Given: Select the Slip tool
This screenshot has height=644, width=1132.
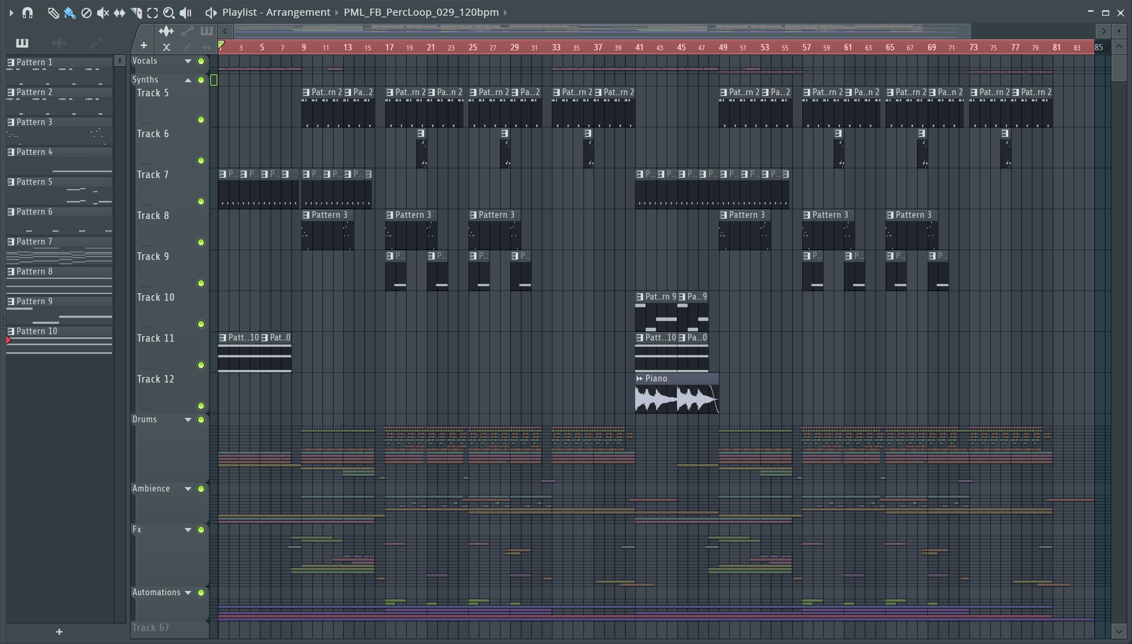Looking at the screenshot, I should pyautogui.click(x=119, y=13).
